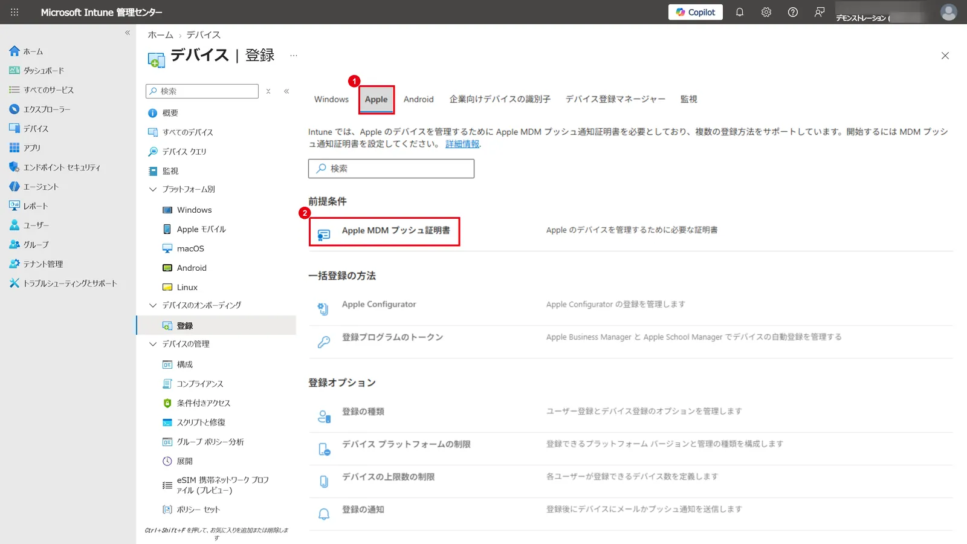The width and height of the screenshot is (967, 544).
Task: Select コンプライアンス under デバイスの管理
Action: (x=200, y=384)
